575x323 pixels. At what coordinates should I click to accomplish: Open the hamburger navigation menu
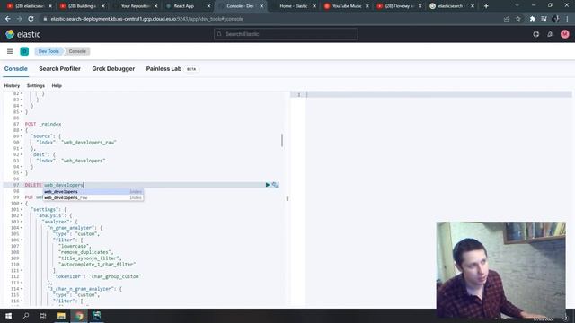10,51
